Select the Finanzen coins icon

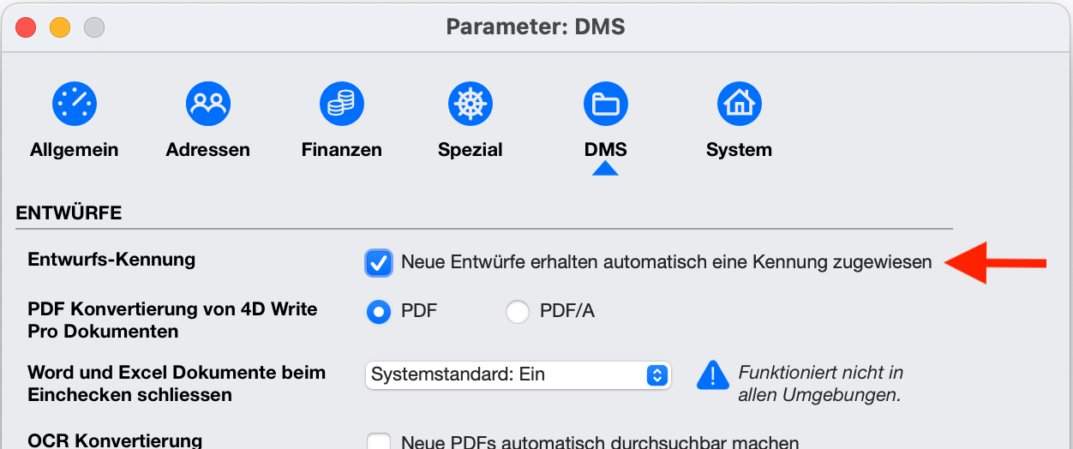tap(342, 105)
